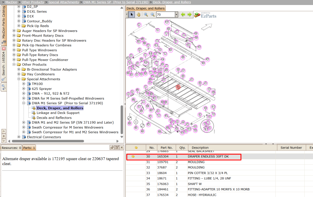Screen dimensions: 313x197
Task: Click the edit note icon in notes panel
Action: 117,147
